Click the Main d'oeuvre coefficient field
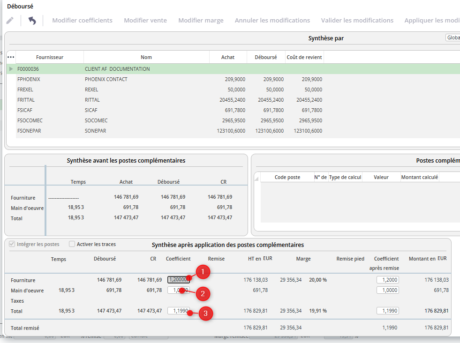 pos(179,290)
